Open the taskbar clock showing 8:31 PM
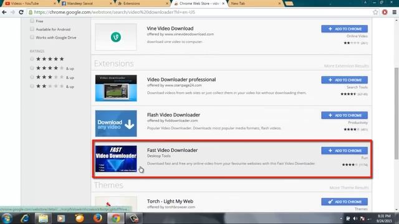 [384, 218]
